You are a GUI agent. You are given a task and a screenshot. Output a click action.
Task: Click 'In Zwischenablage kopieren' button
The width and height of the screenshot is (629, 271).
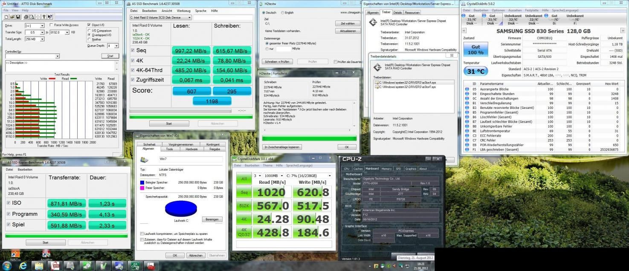(282, 147)
